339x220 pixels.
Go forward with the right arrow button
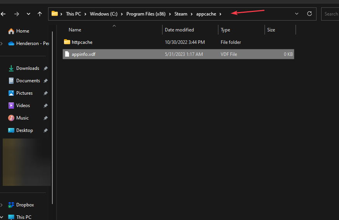[16, 14]
